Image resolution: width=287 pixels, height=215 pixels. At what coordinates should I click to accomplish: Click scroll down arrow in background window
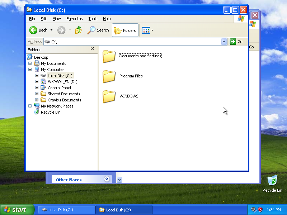coord(119,180)
